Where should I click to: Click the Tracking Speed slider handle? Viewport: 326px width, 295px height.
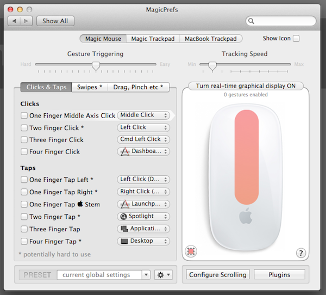pos(212,66)
